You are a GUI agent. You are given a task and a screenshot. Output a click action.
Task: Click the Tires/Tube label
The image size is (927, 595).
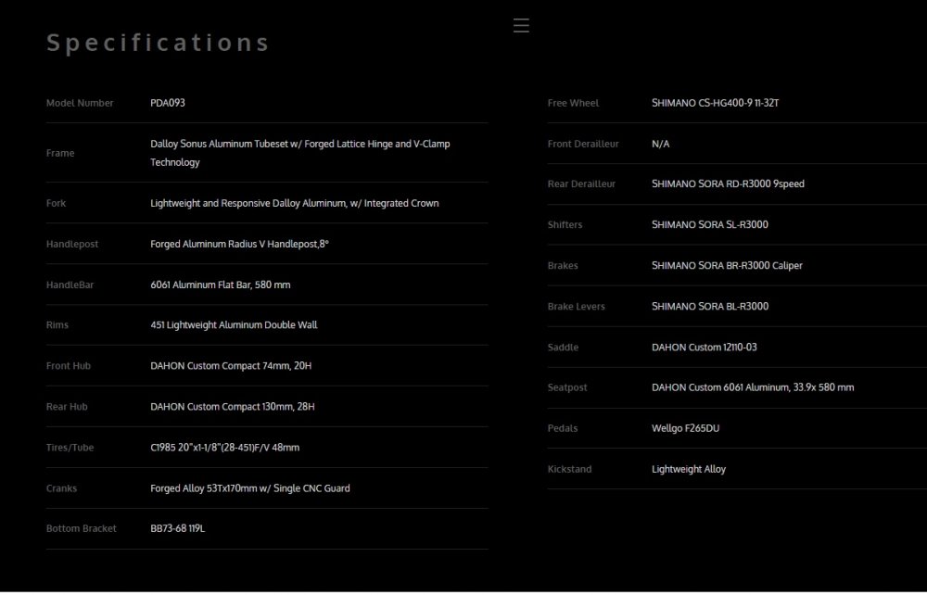pos(70,448)
